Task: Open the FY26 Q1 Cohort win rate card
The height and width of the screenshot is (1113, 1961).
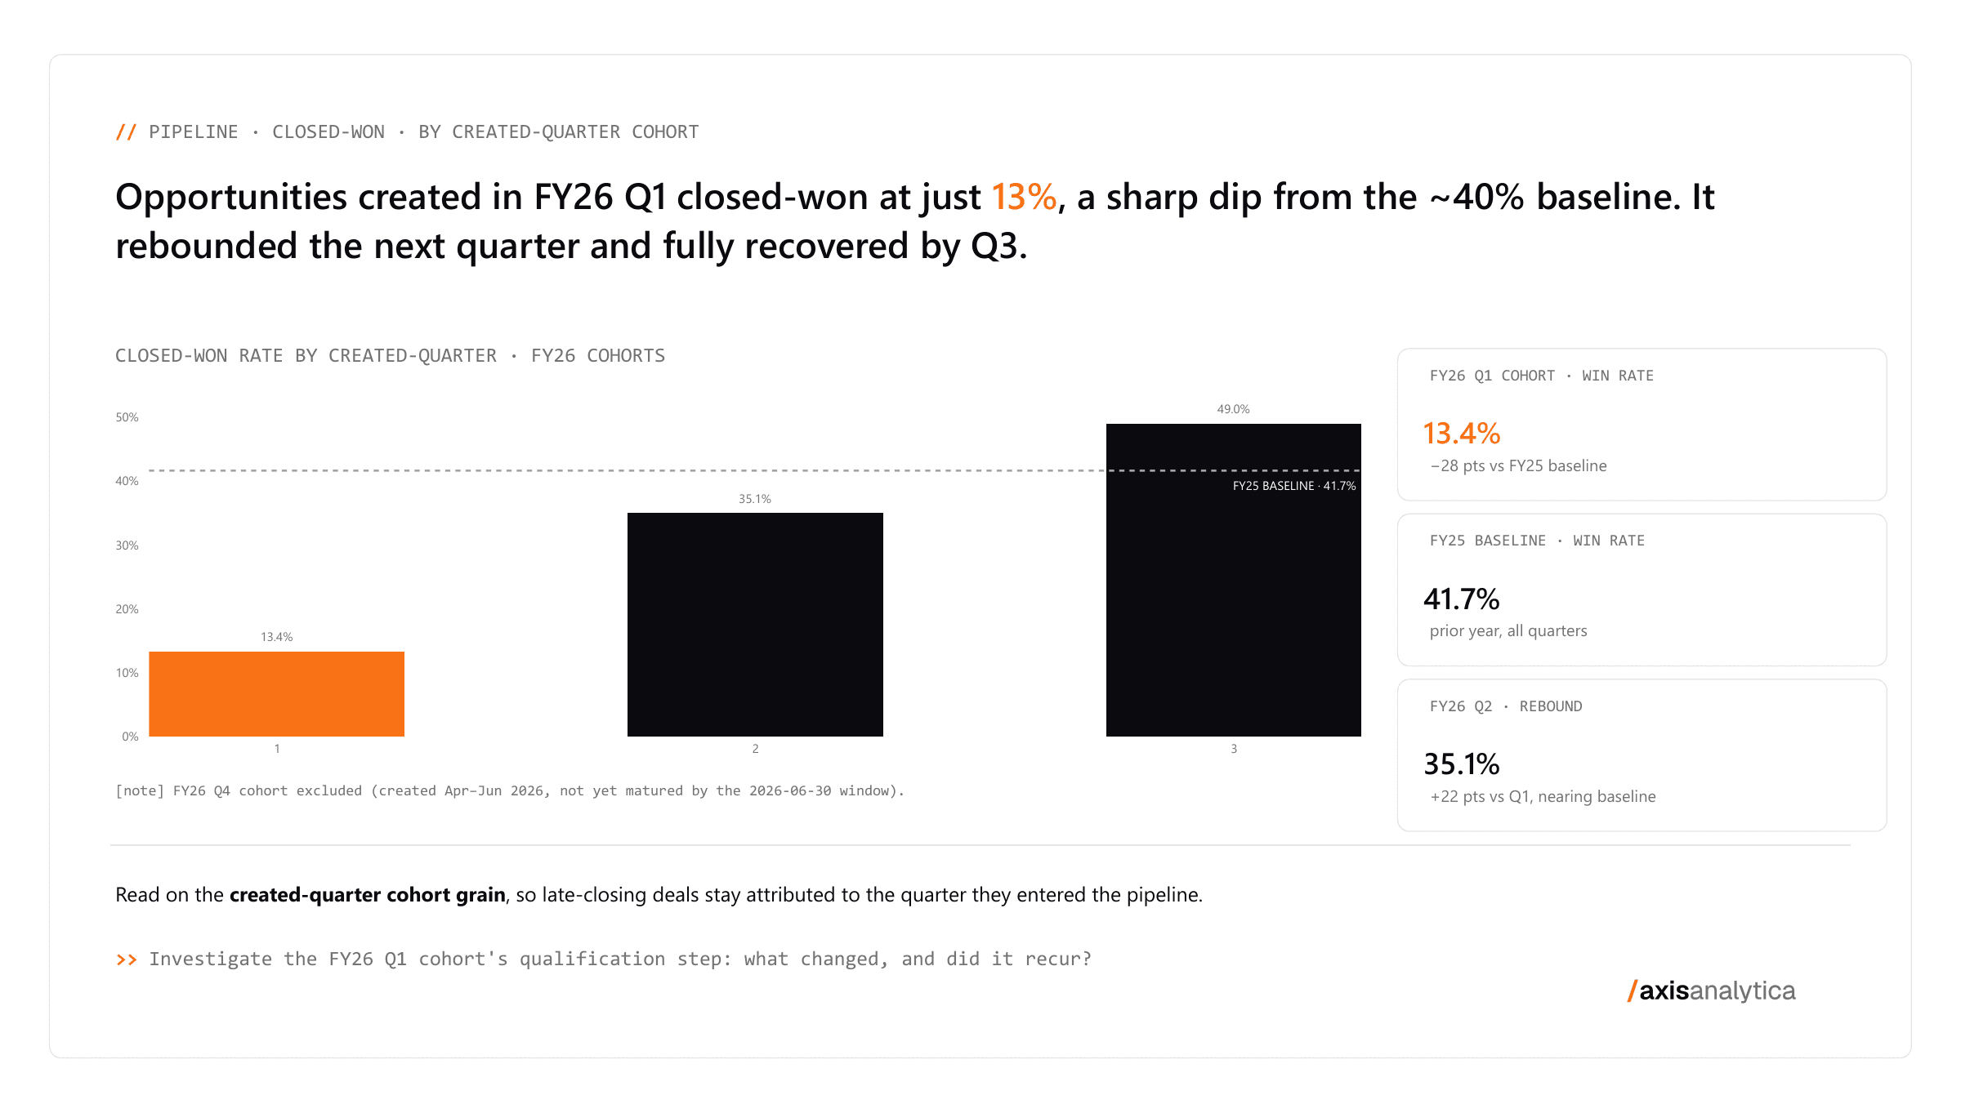Action: 1642,425
